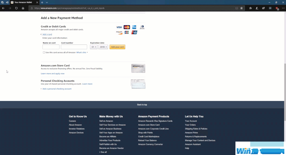Expand 'Add a personal checking account'
This screenshot has height=155, width=286.
coord(57,89)
